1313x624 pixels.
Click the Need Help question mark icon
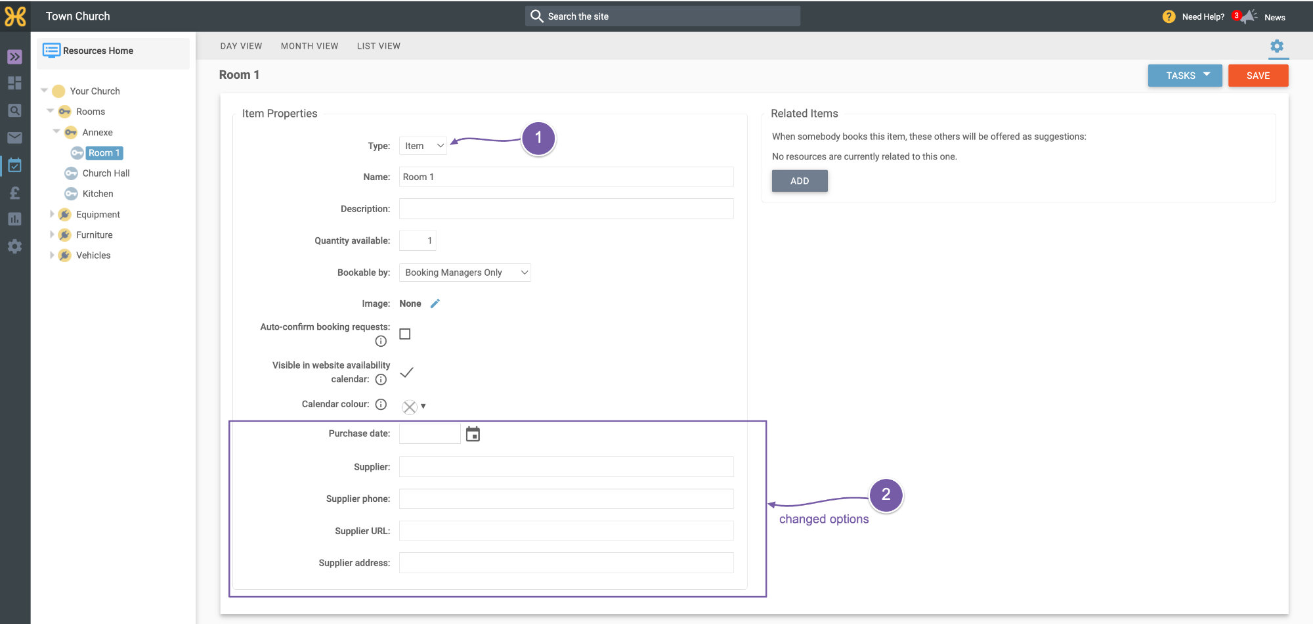click(x=1169, y=16)
